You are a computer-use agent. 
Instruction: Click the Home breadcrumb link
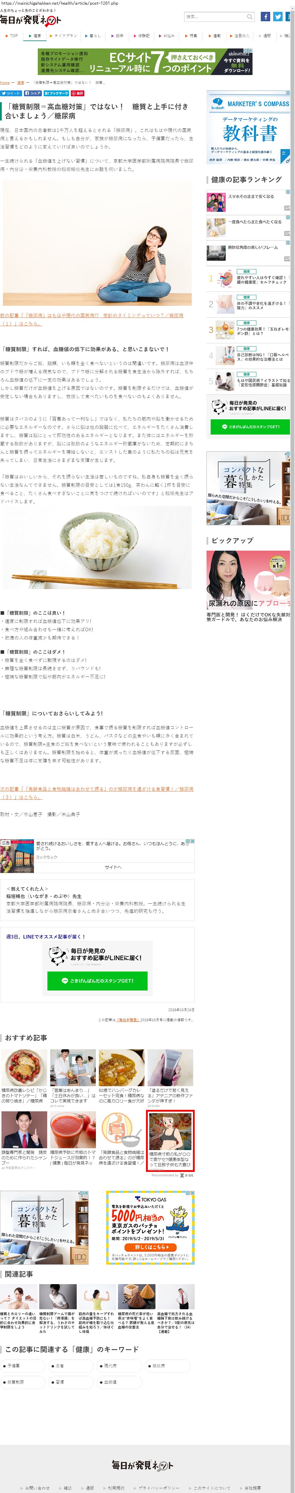[x=5, y=82]
